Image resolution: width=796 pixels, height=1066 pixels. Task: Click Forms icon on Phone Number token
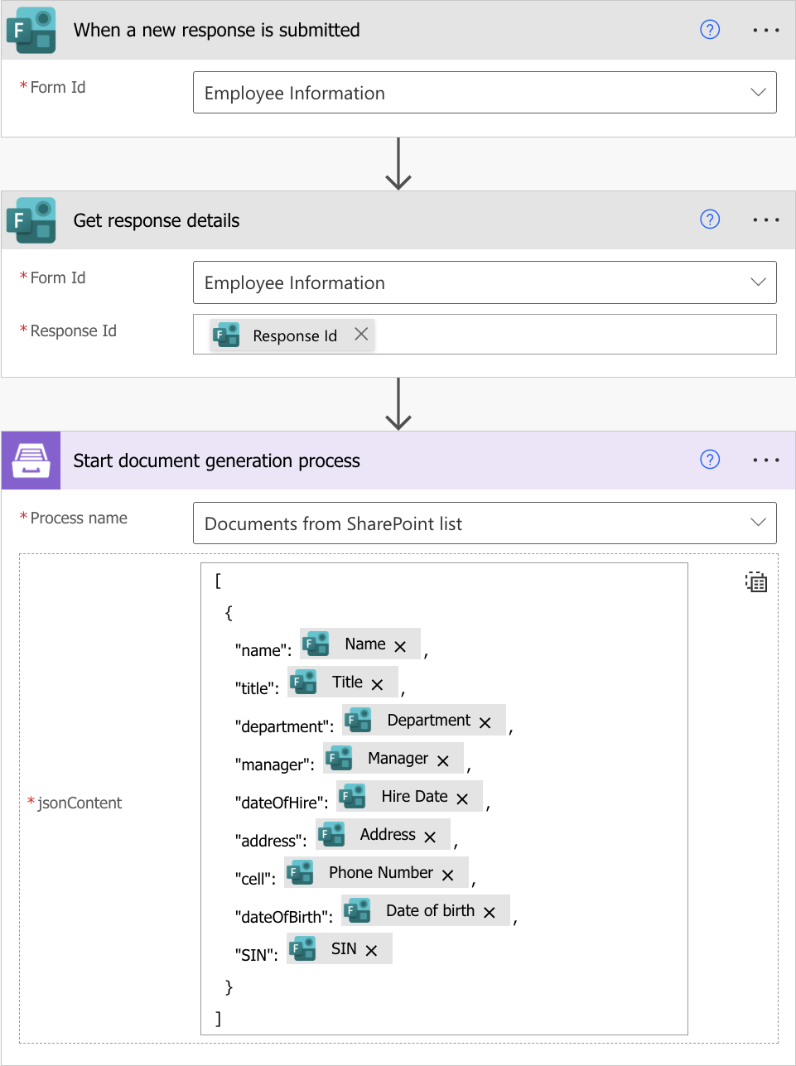coord(300,872)
